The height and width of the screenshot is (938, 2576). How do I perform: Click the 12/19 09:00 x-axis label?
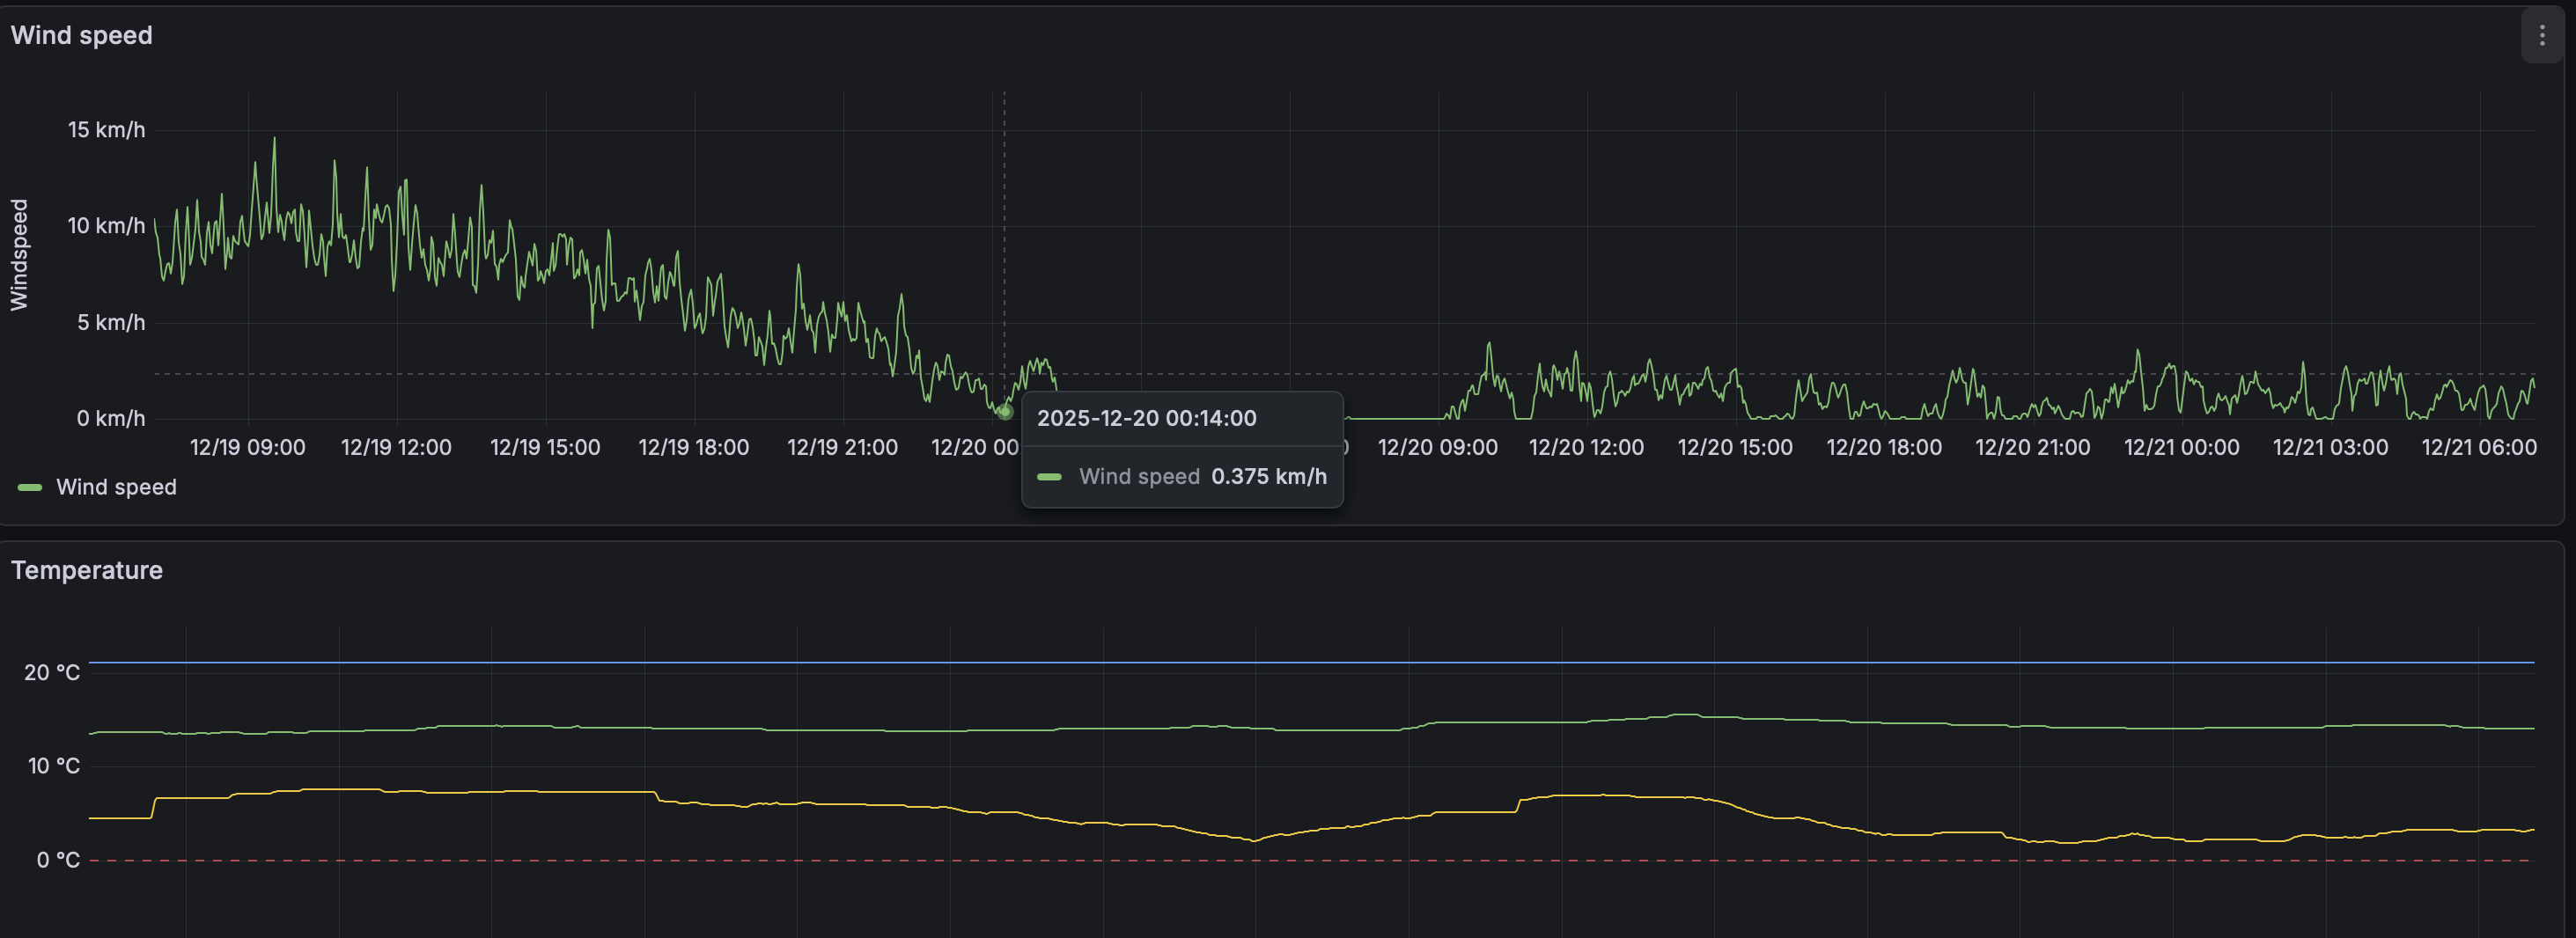pyautogui.click(x=248, y=447)
